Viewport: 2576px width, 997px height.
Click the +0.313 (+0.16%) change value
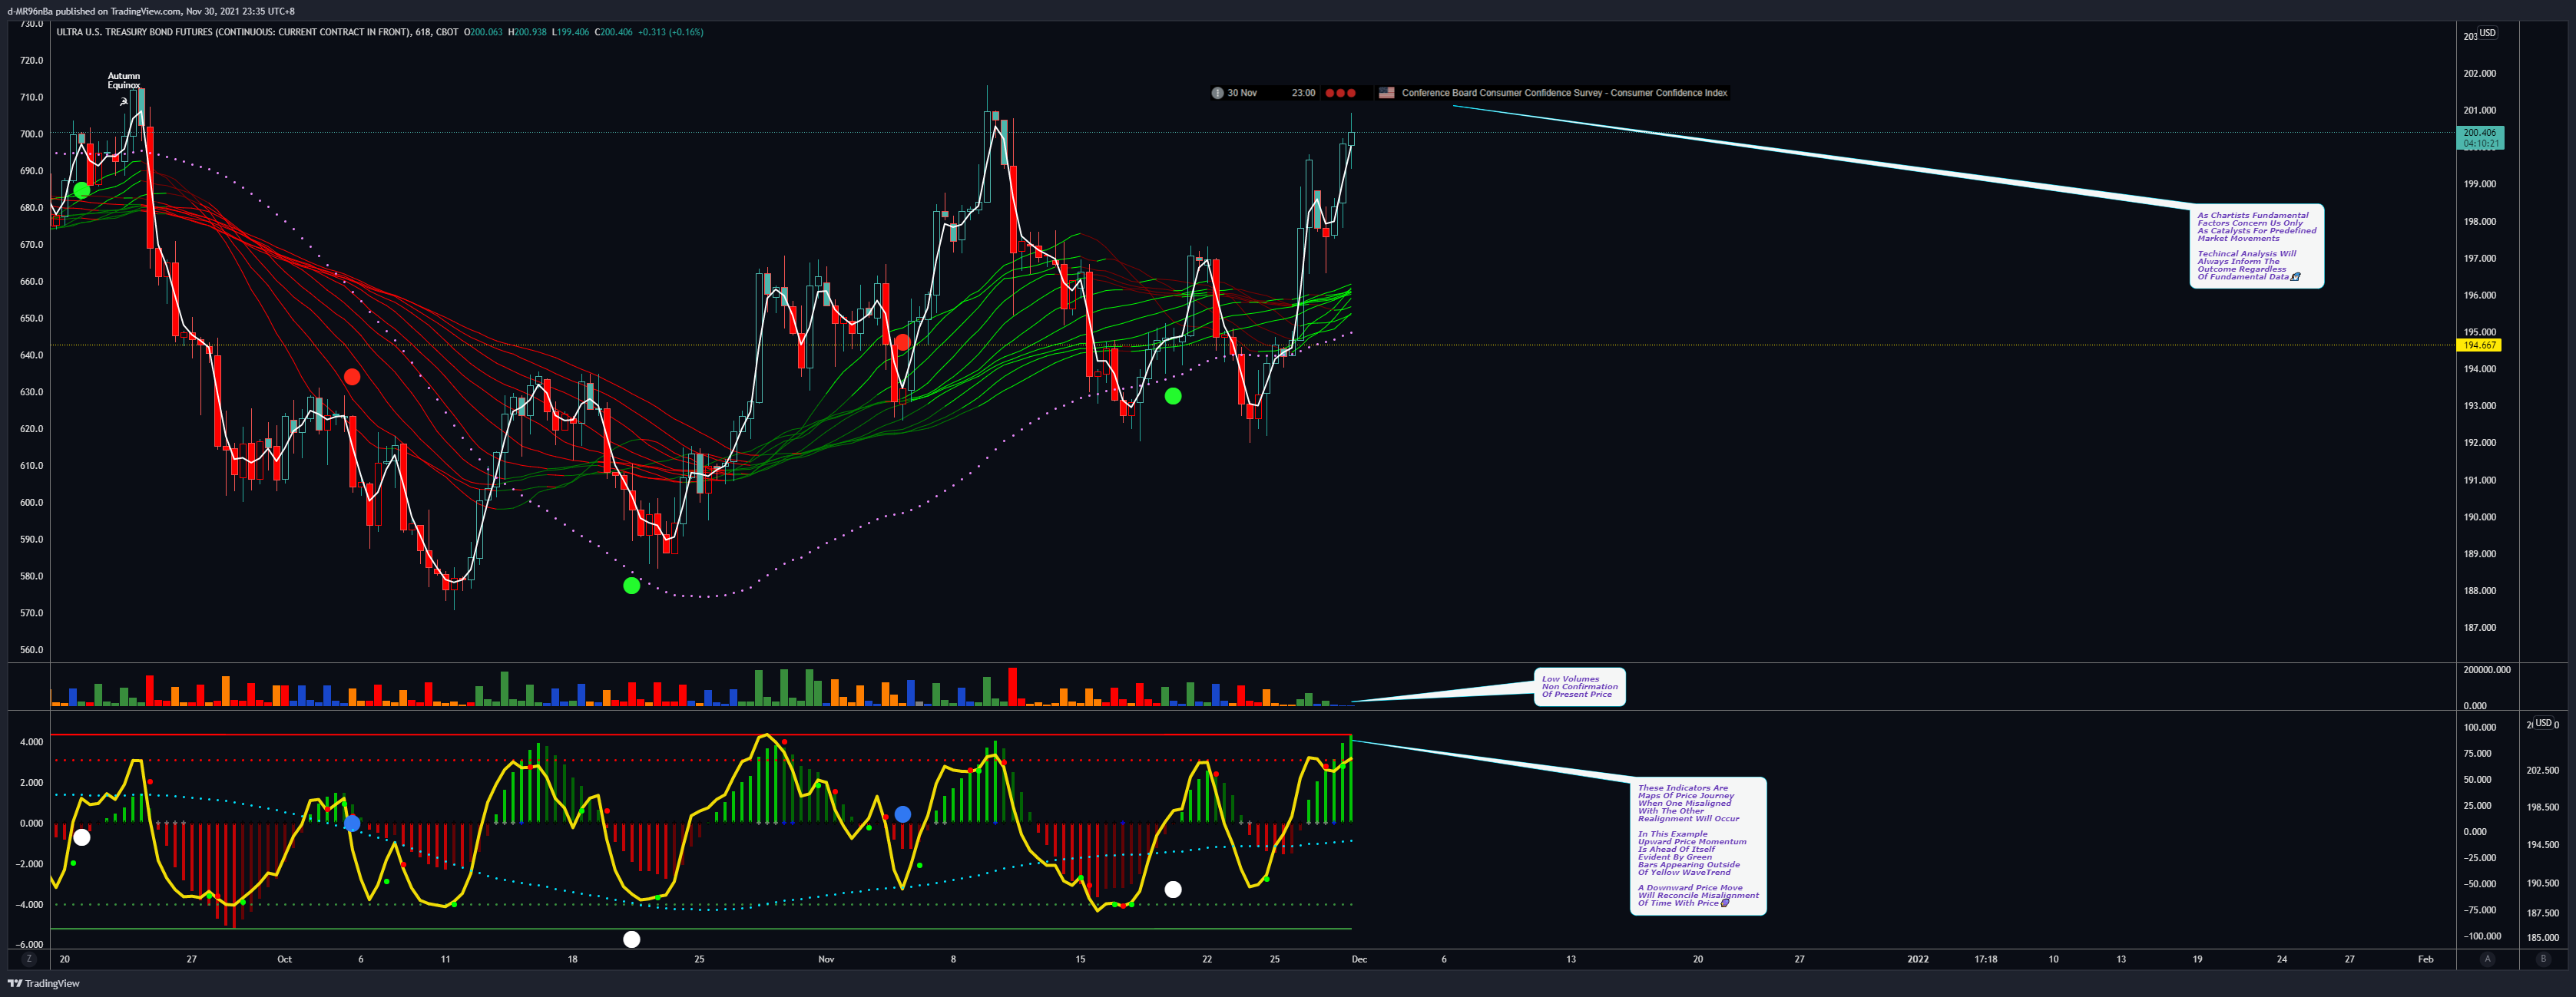click(x=670, y=32)
